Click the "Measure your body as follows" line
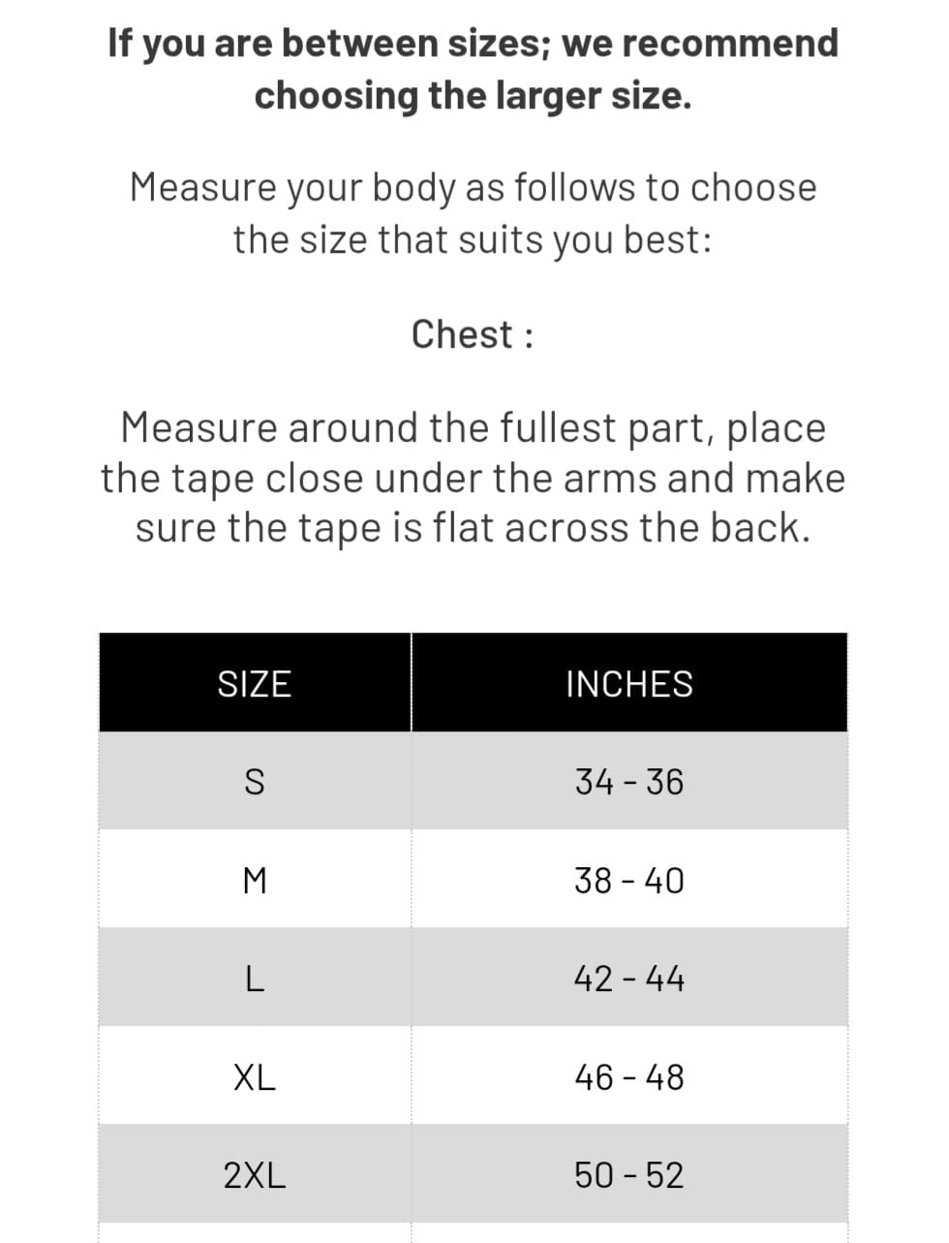This screenshot has height=1243, width=949. click(473, 187)
